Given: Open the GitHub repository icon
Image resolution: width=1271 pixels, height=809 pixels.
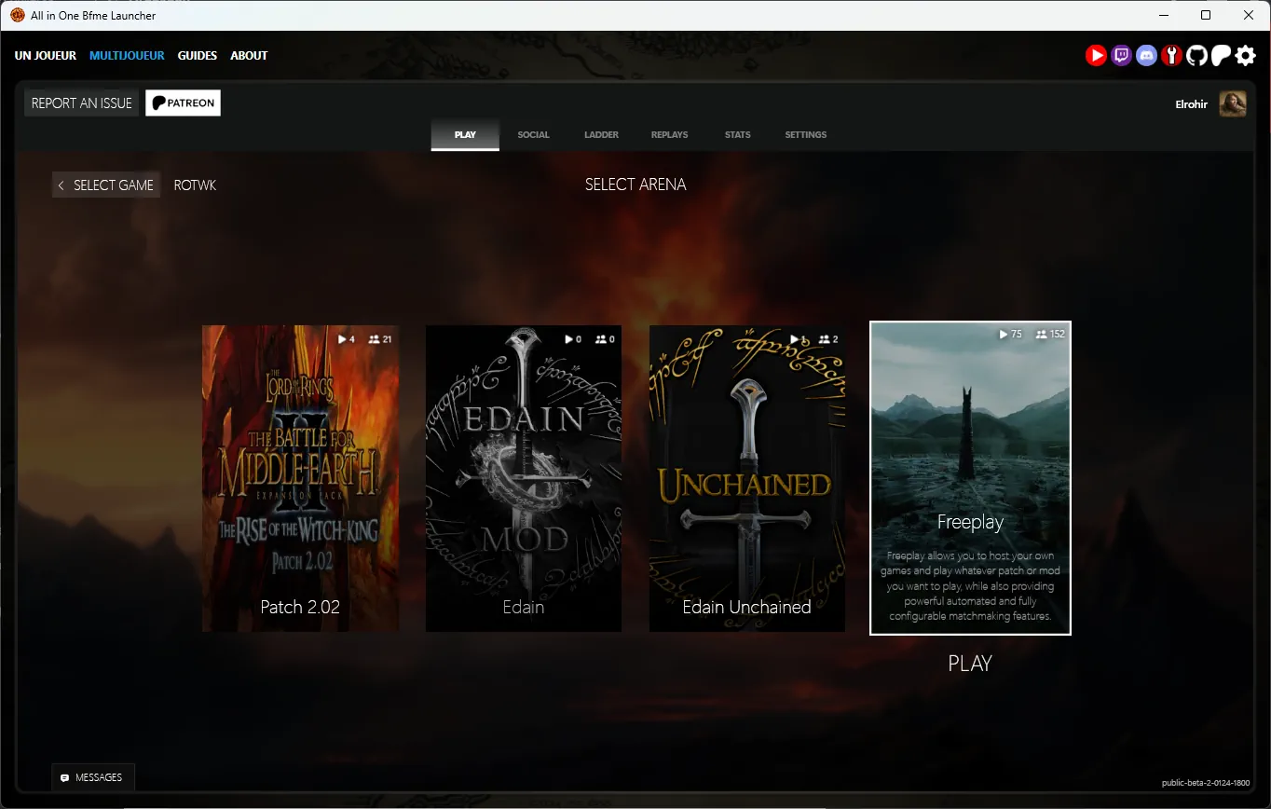Looking at the screenshot, I should point(1196,56).
